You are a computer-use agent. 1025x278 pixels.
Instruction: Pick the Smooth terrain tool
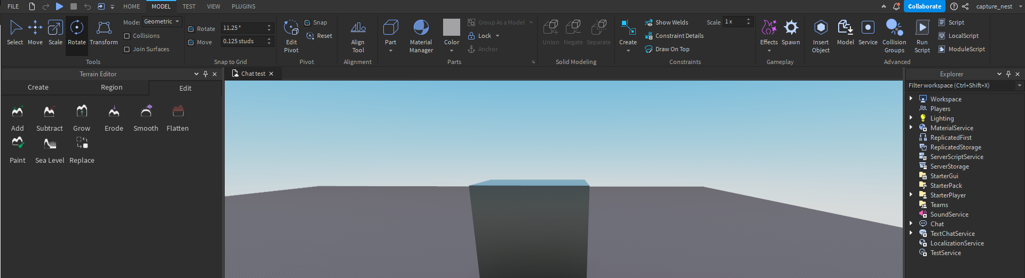[146, 118]
